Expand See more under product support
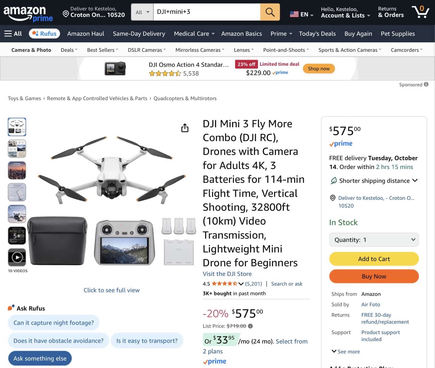The image size is (435, 368). [345, 351]
